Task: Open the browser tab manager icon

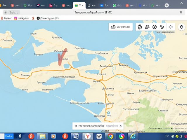Action: coord(182,3)
